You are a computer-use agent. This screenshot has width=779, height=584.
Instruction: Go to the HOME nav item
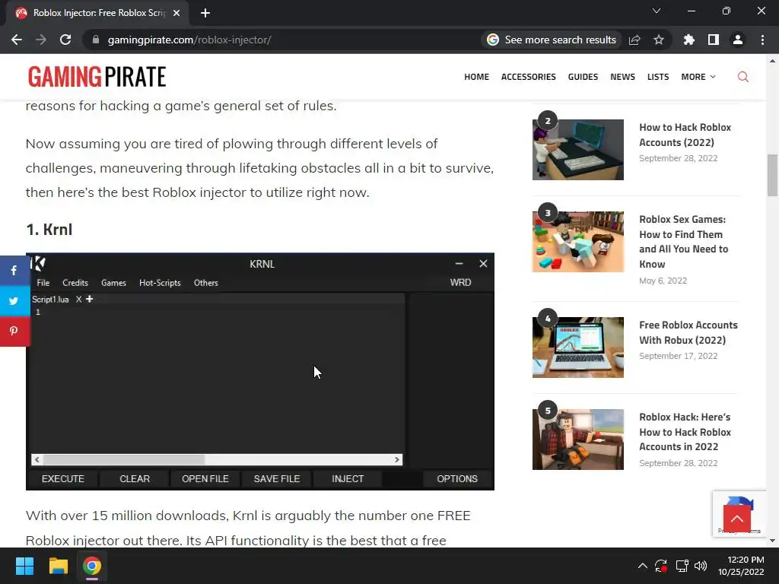(x=476, y=77)
